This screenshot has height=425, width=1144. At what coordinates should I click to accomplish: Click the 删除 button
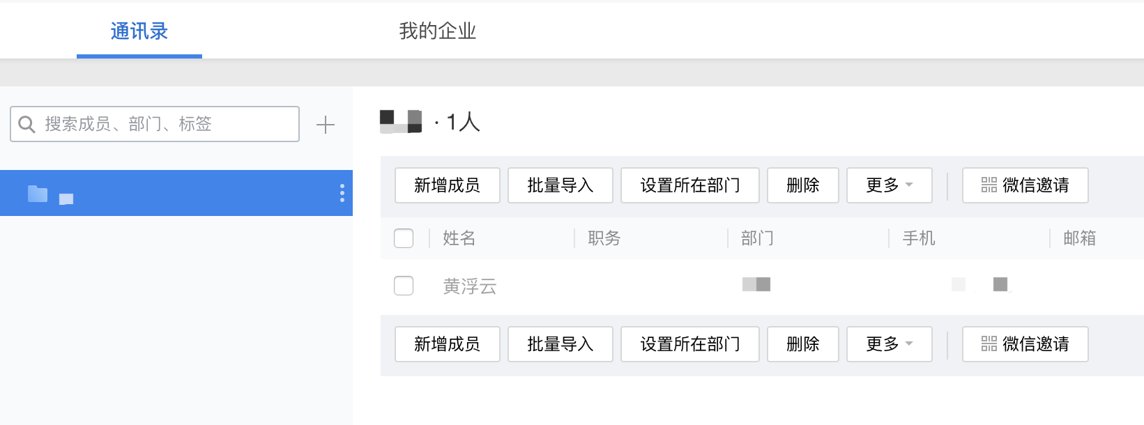tap(802, 185)
